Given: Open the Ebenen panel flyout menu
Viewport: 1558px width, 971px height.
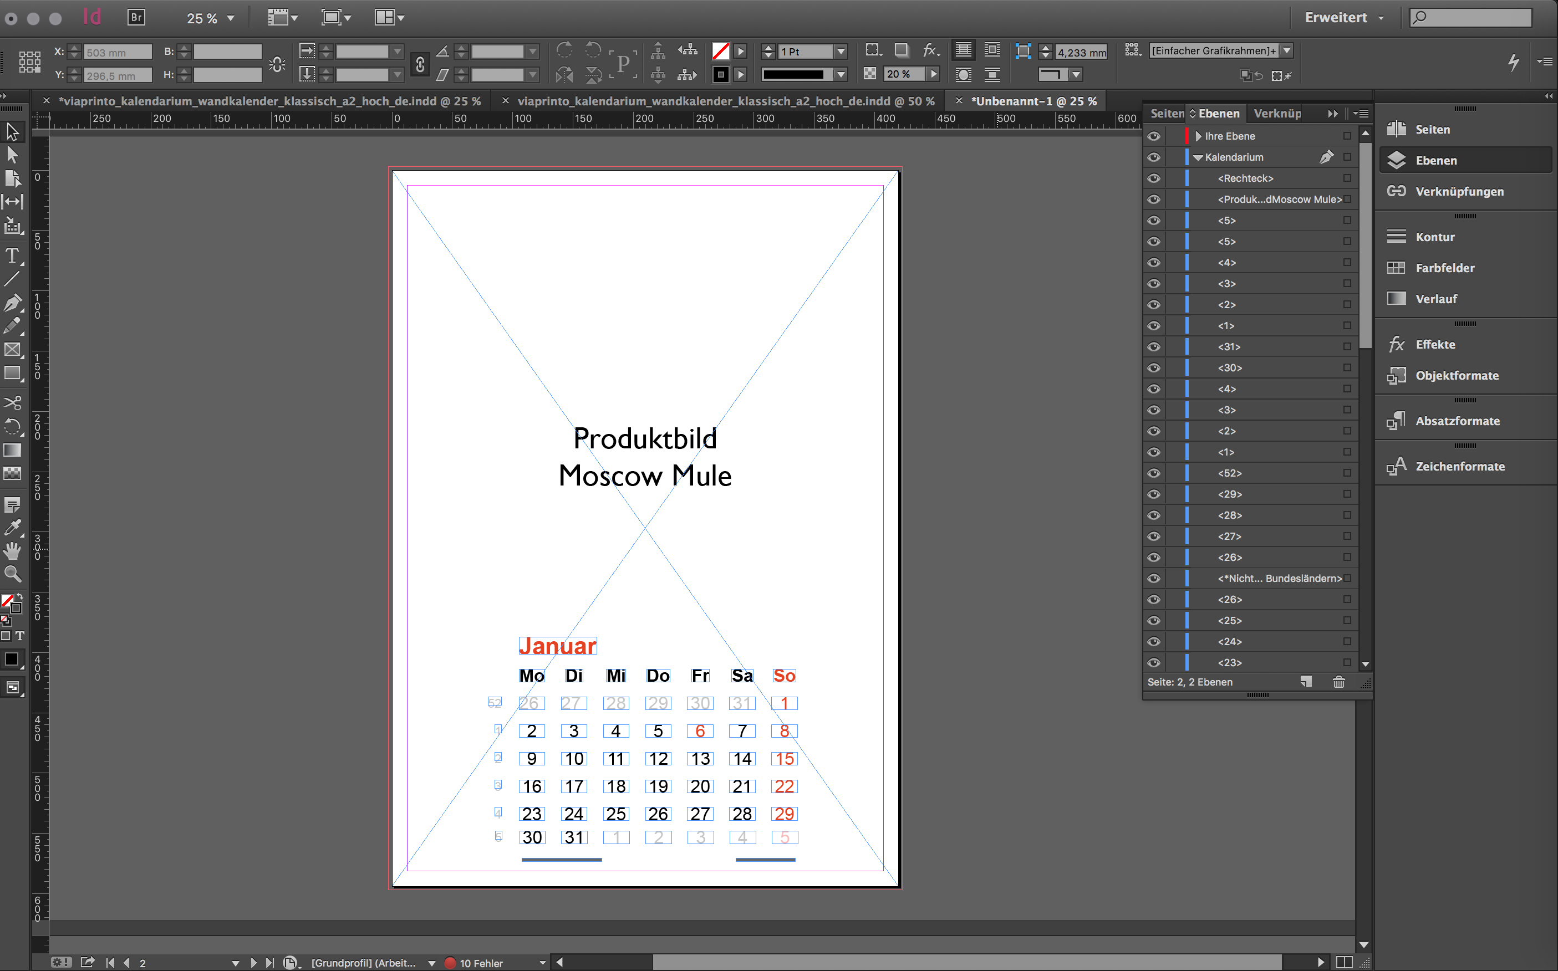Looking at the screenshot, I should [x=1361, y=114].
